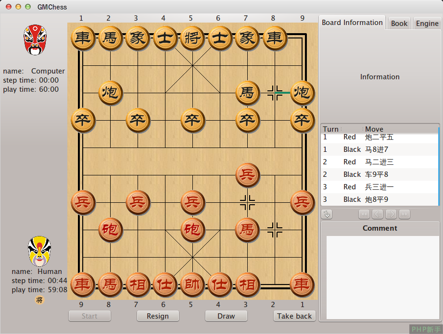Click the 将 check indicator under Human info
Image resolution: width=443 pixels, height=334 pixels.
pyautogui.click(x=39, y=300)
